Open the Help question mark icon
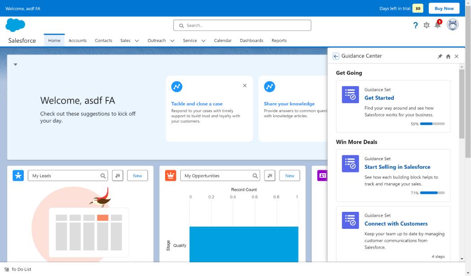This screenshot has width=471, height=276. (x=415, y=26)
